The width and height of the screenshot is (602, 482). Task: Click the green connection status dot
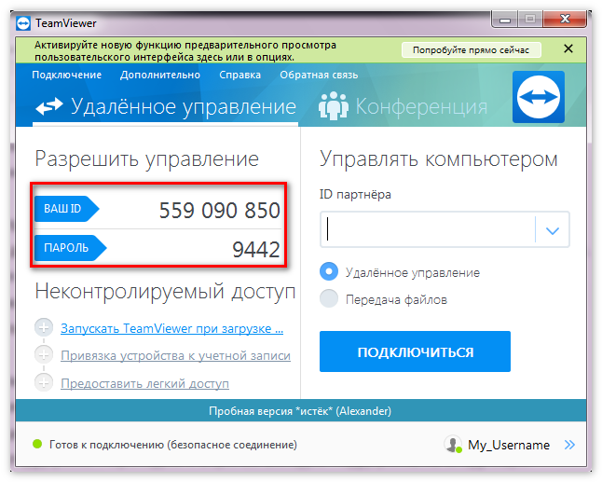[37, 444]
